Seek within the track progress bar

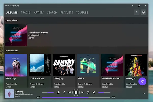pos(76,97)
